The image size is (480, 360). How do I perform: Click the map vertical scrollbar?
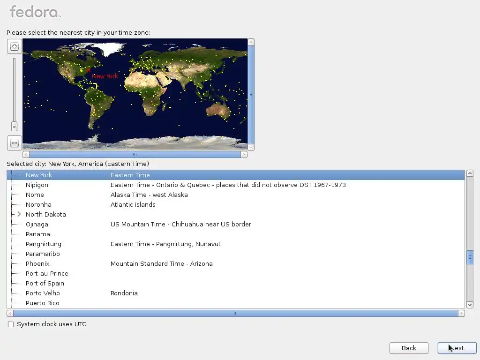pyautogui.click(x=251, y=95)
